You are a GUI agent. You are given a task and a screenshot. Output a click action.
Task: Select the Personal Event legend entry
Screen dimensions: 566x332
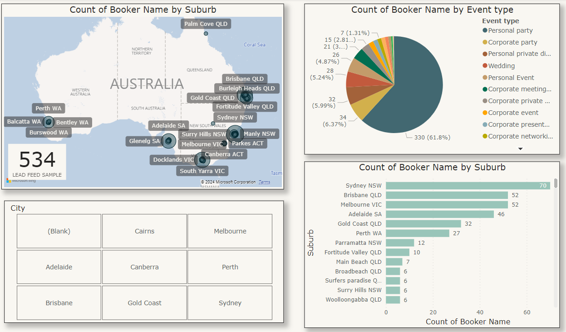point(511,78)
